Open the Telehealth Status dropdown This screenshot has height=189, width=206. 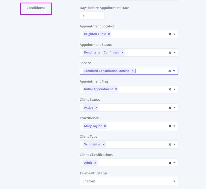tap(129, 181)
